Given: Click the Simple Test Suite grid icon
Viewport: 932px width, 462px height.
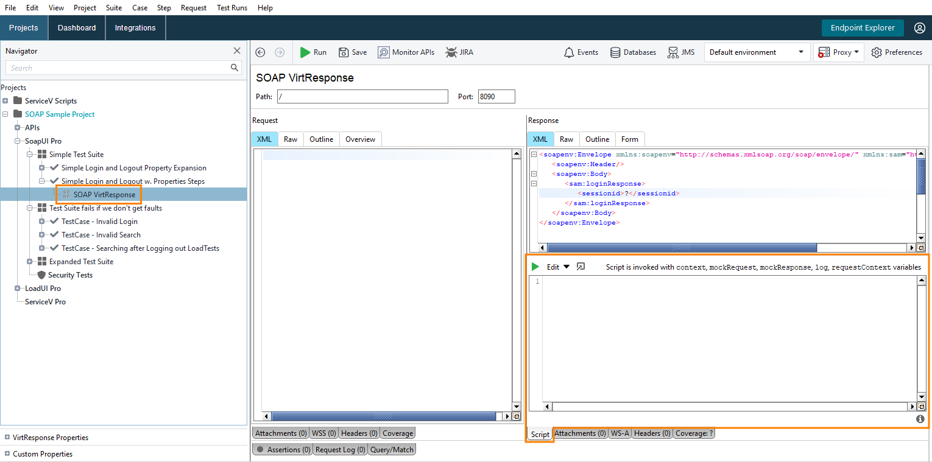Looking at the screenshot, I should (42, 155).
